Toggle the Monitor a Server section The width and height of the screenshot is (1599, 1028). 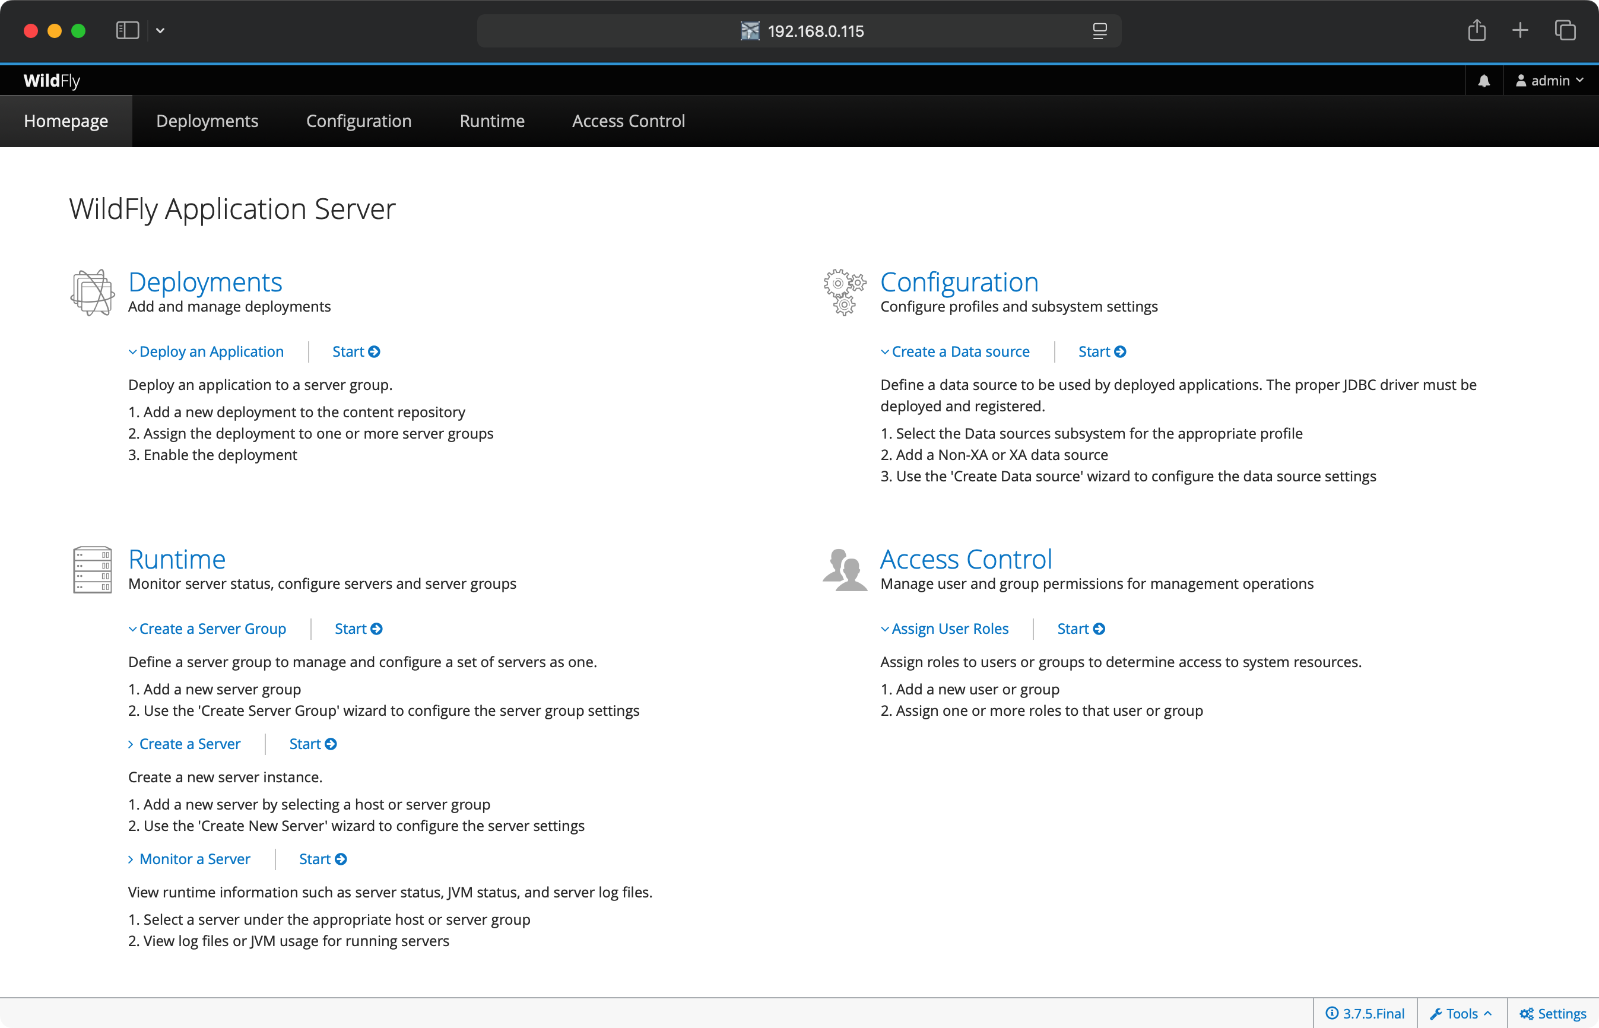coord(189,859)
